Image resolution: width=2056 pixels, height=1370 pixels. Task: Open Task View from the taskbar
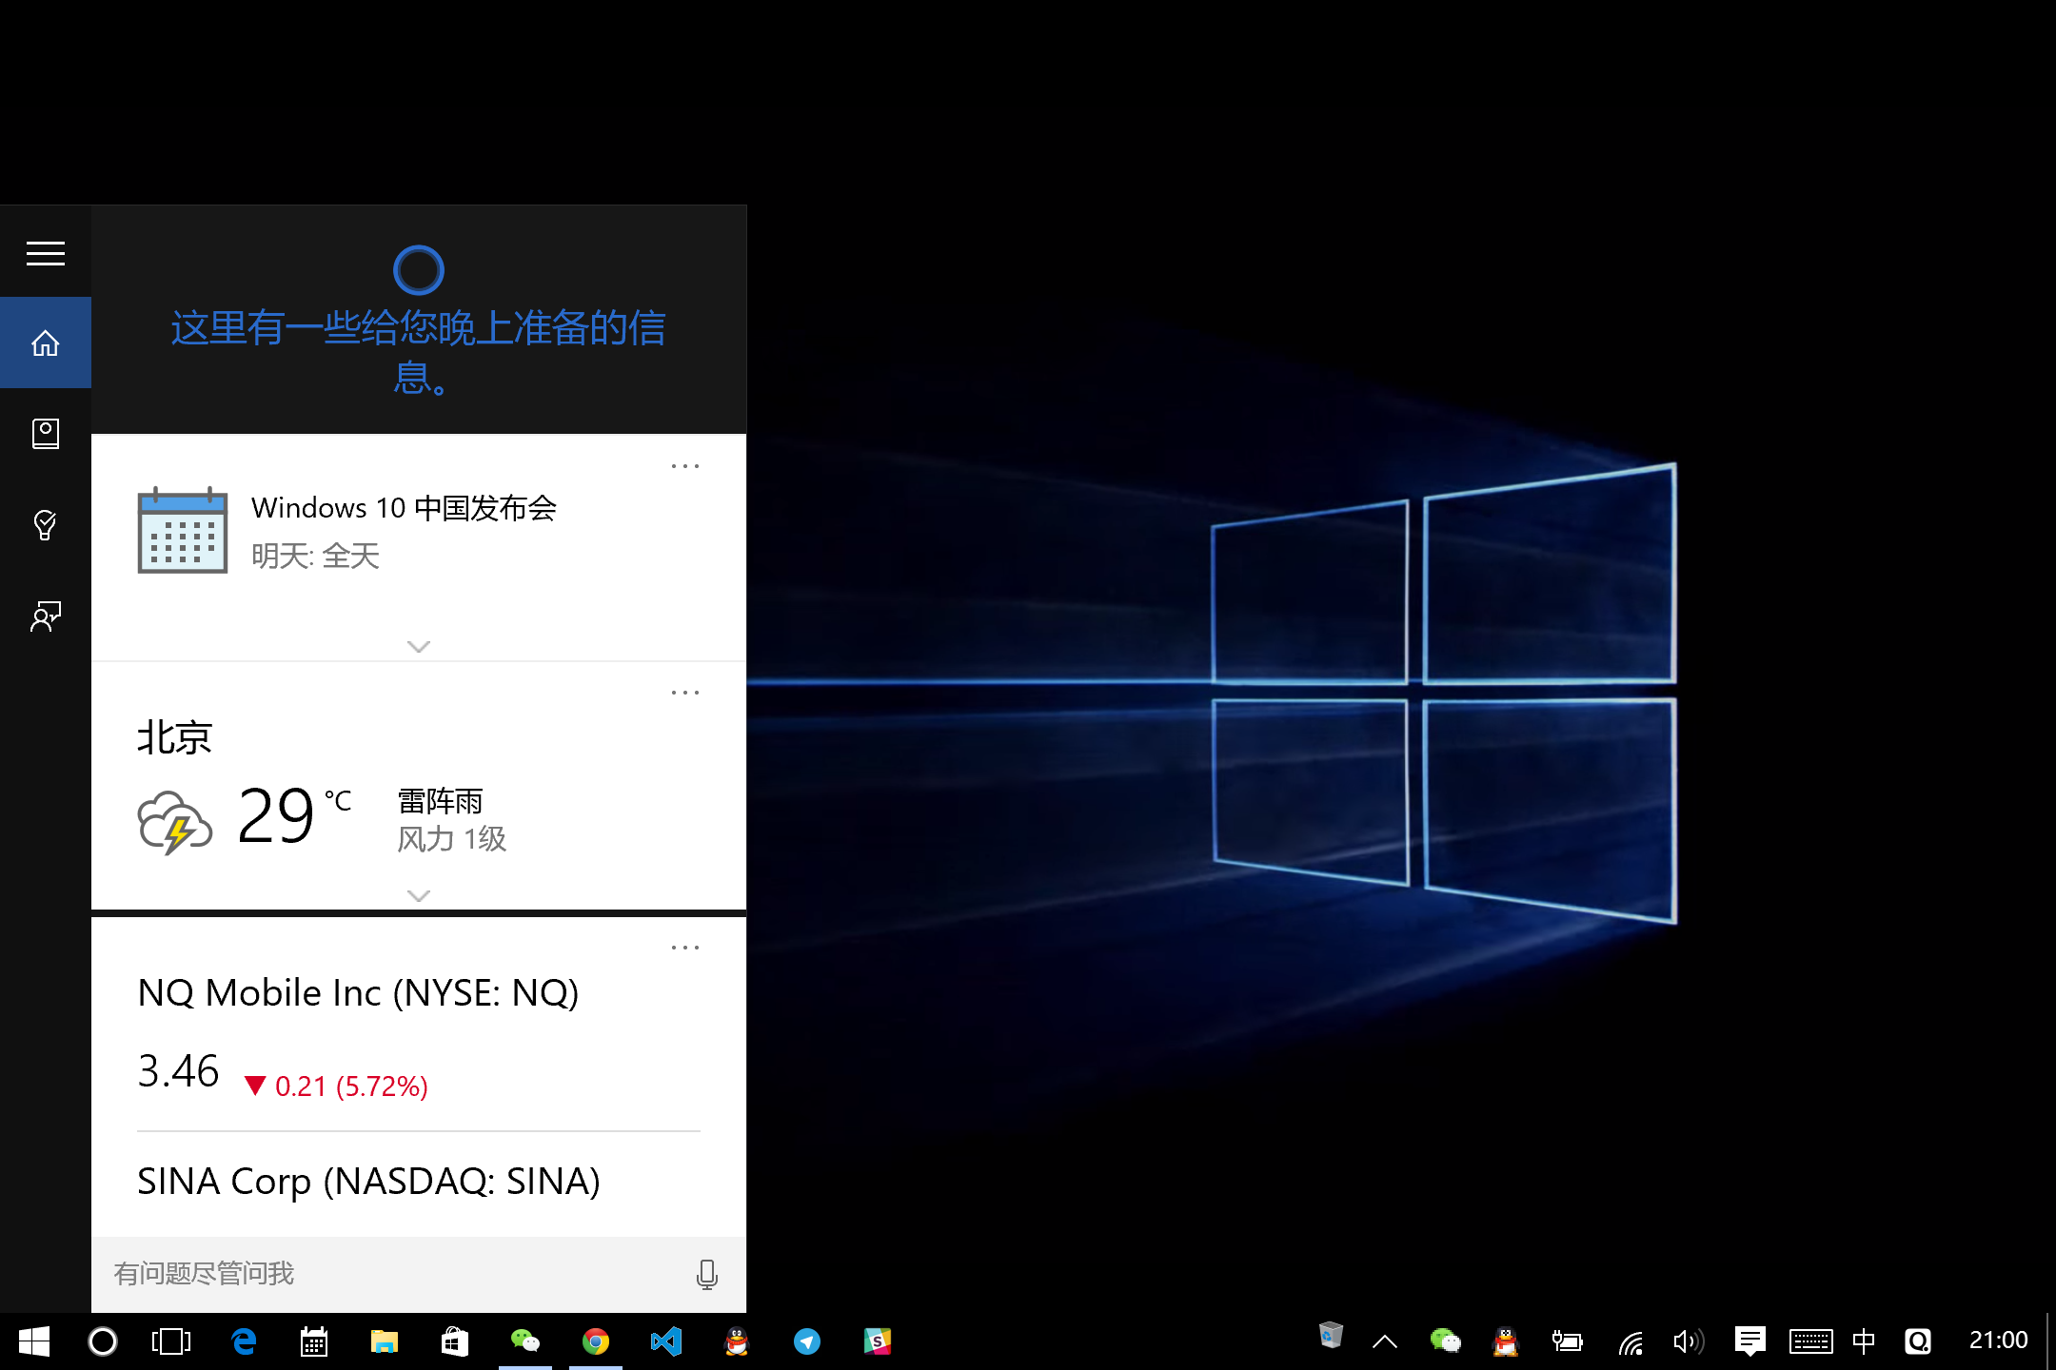pos(169,1341)
